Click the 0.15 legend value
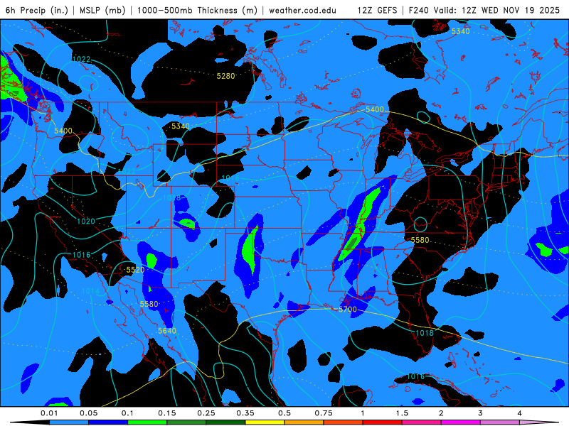 [x=167, y=413]
